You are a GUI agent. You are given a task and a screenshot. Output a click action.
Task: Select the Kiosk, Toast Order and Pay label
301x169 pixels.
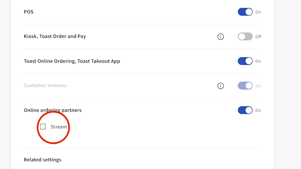pos(55,37)
